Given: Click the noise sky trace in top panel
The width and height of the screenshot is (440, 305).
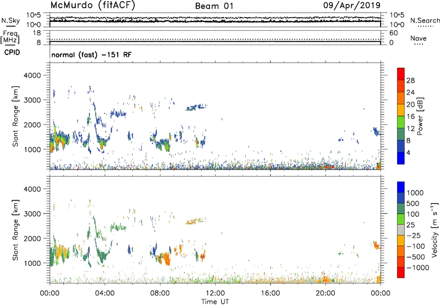Looking at the screenshot, I should pyautogui.click(x=215, y=21).
